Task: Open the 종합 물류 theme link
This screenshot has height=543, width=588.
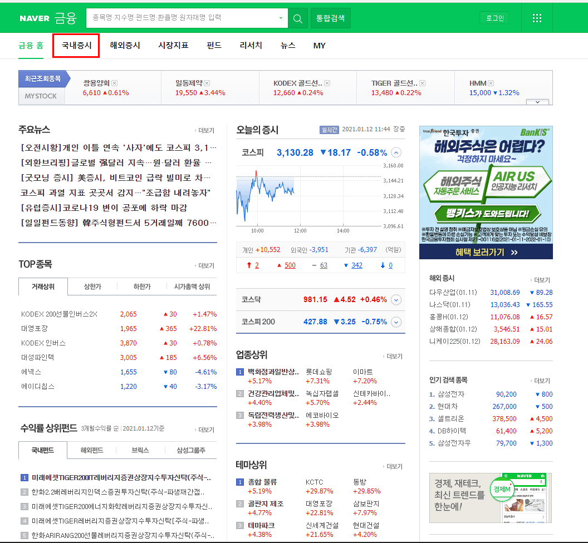Action: [x=262, y=482]
